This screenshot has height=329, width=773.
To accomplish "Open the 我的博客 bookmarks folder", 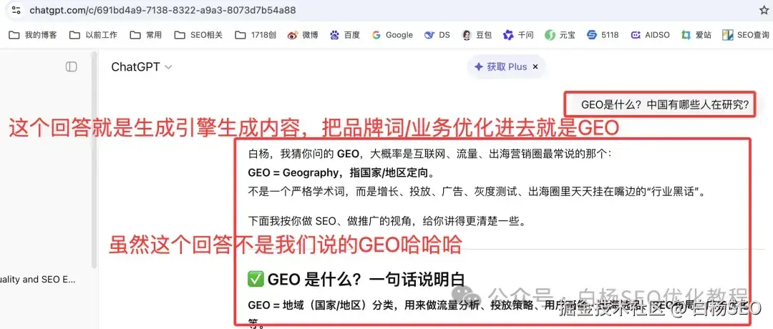I will [33, 35].
